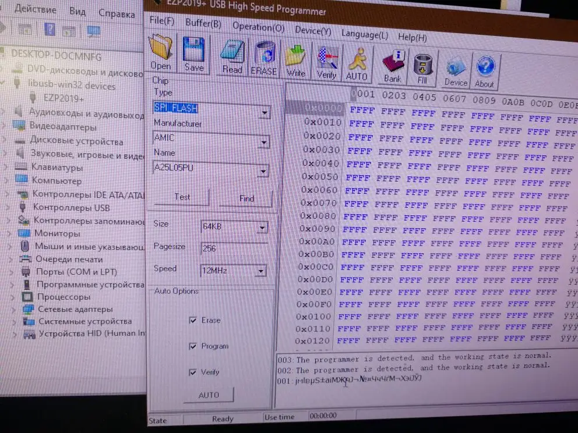The width and height of the screenshot is (578, 433).
Task: Click the Процессоры icon in Device Manager
Action: [x=27, y=296]
